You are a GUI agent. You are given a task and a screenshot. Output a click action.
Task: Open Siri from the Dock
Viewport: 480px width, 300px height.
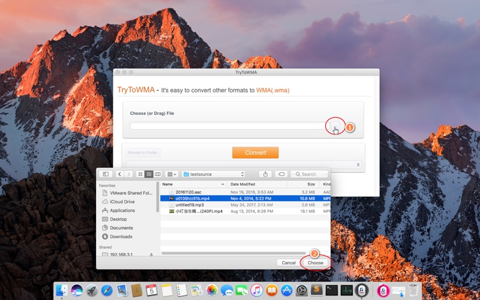(77, 290)
